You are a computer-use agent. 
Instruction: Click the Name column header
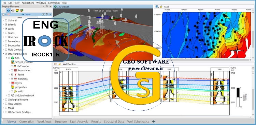pyautogui.click(x=19, y=17)
